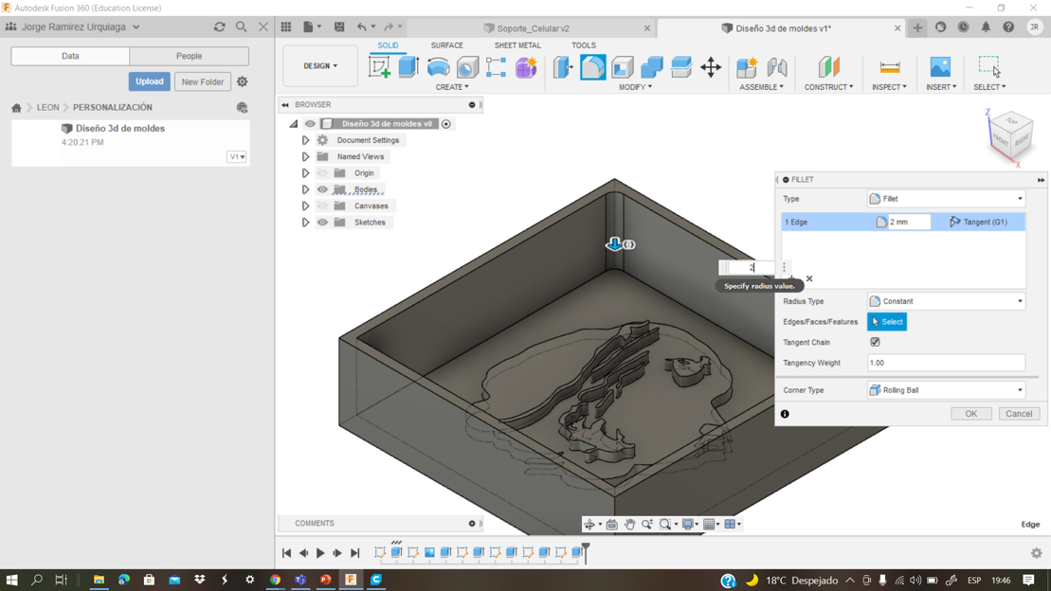Open Chrome from the Windows taskbar
1051x591 pixels.
(x=275, y=580)
